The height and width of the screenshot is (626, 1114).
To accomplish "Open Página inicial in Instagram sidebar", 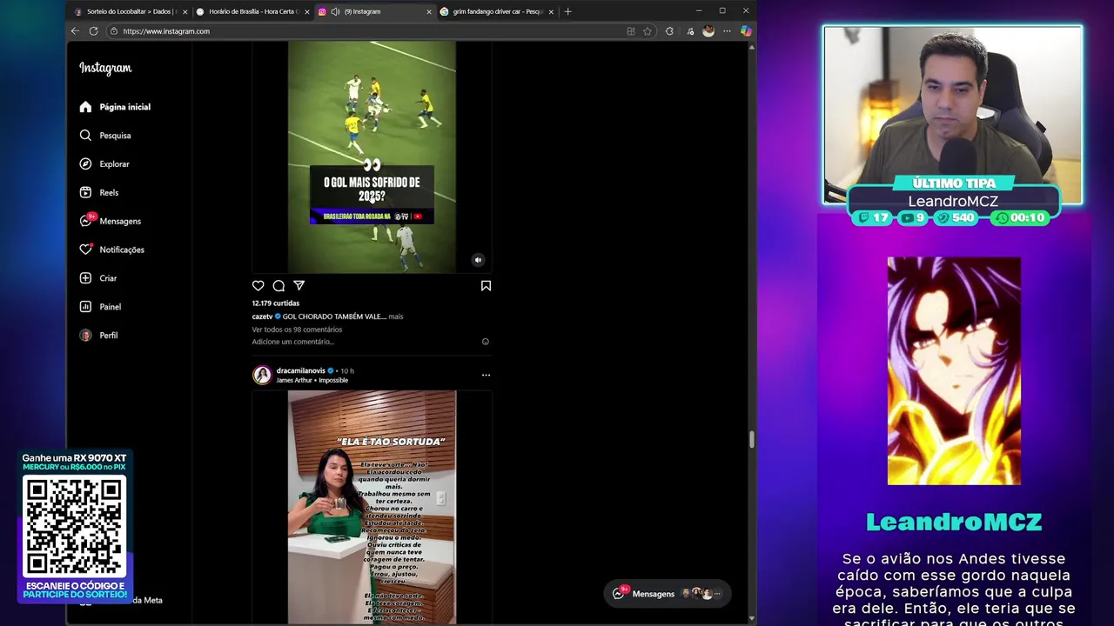I will pos(115,107).
